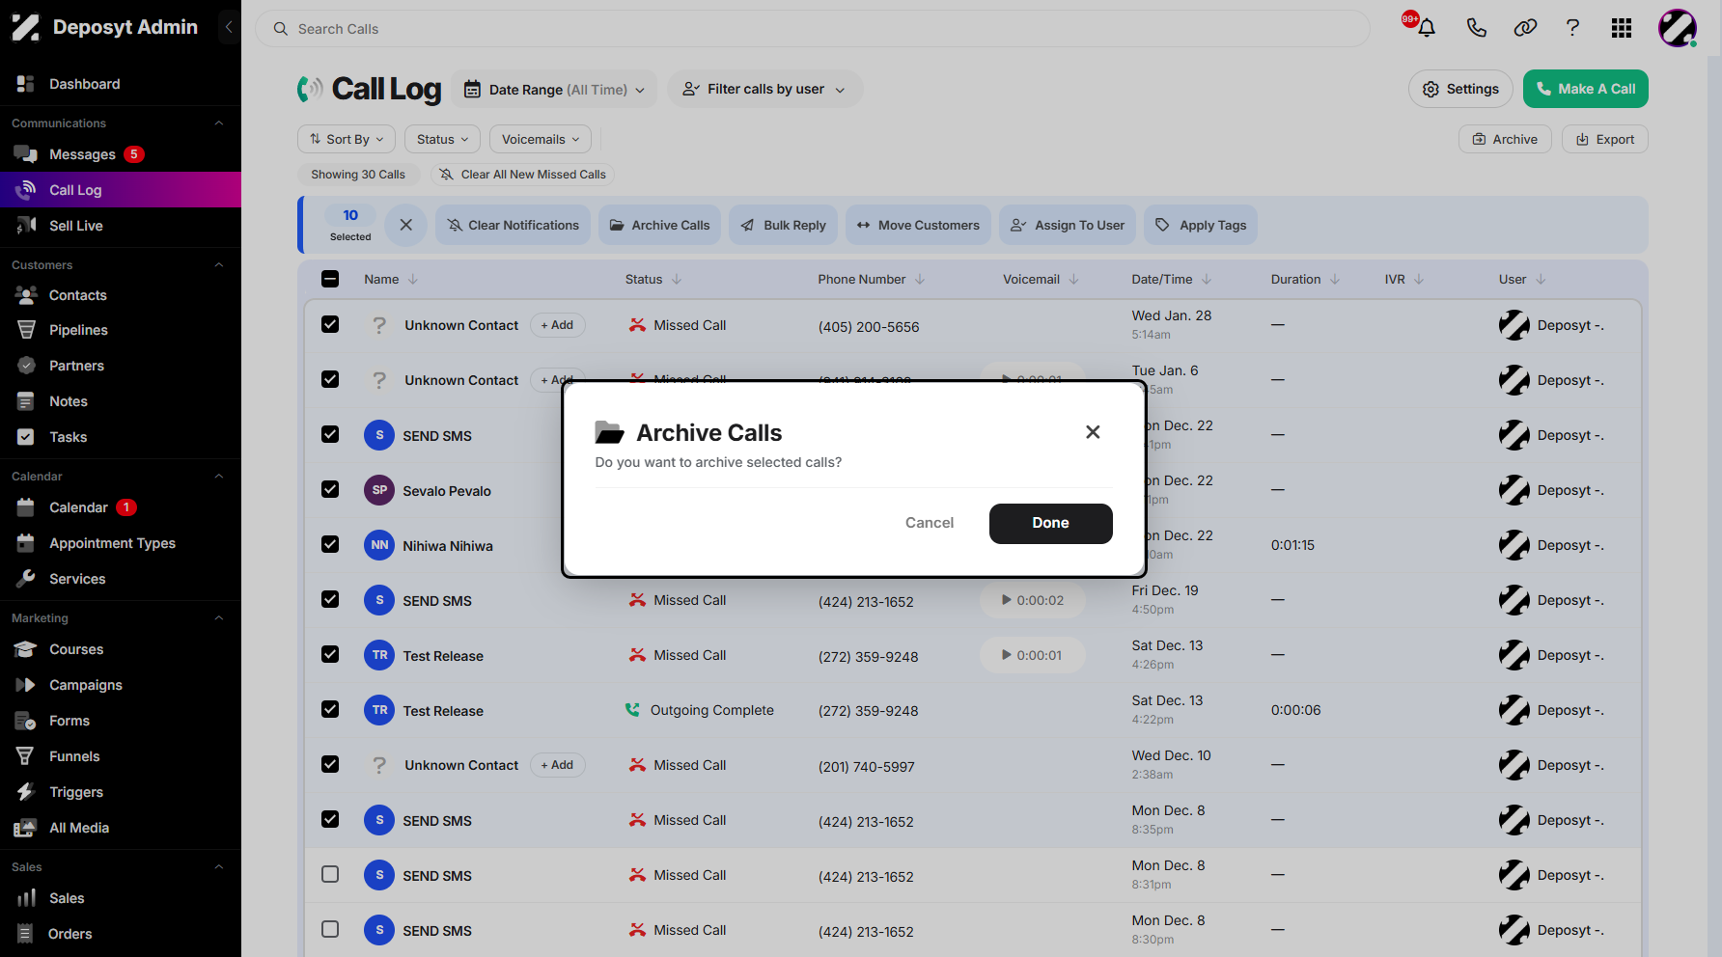1722x957 pixels.
Task: Check the Mon Dec. 8 8:31pm call row
Action: coord(330,874)
